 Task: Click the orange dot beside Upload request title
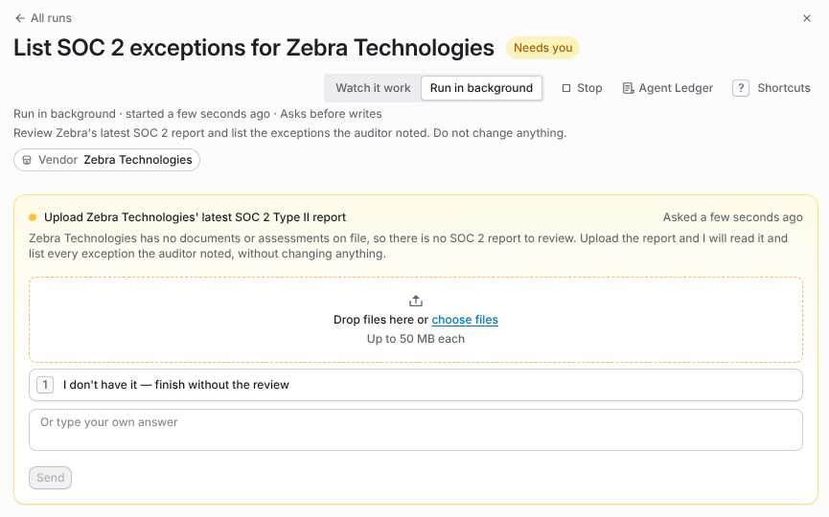click(x=33, y=217)
